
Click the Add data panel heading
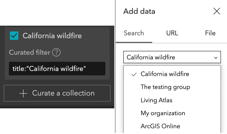pos(139,11)
